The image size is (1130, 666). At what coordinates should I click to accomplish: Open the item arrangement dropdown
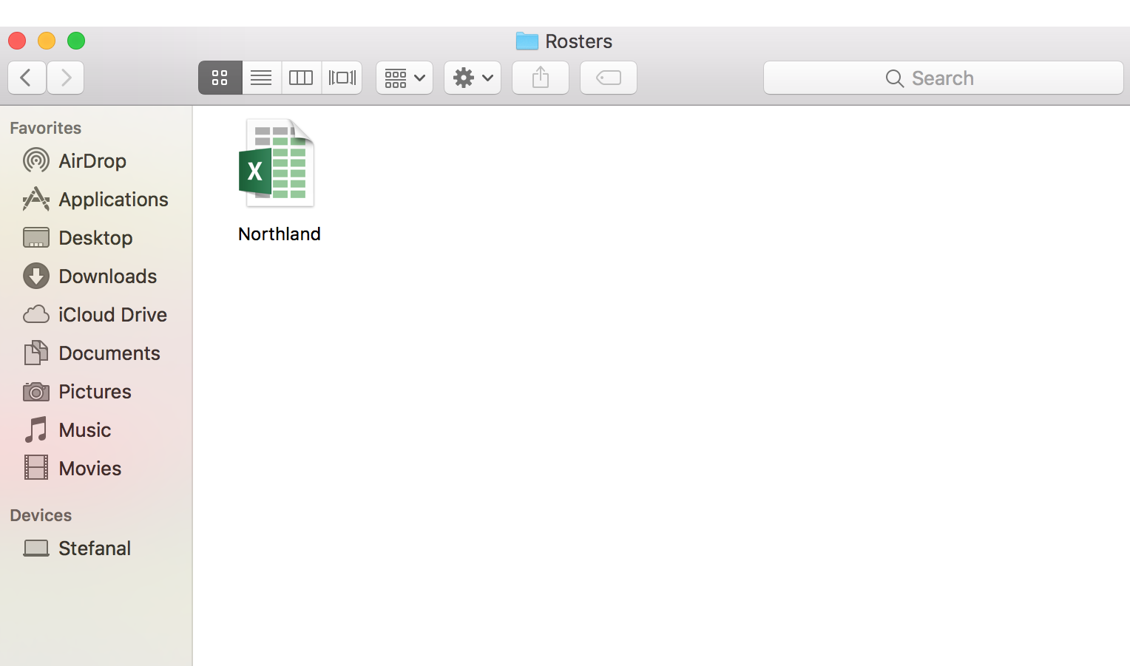click(x=405, y=78)
